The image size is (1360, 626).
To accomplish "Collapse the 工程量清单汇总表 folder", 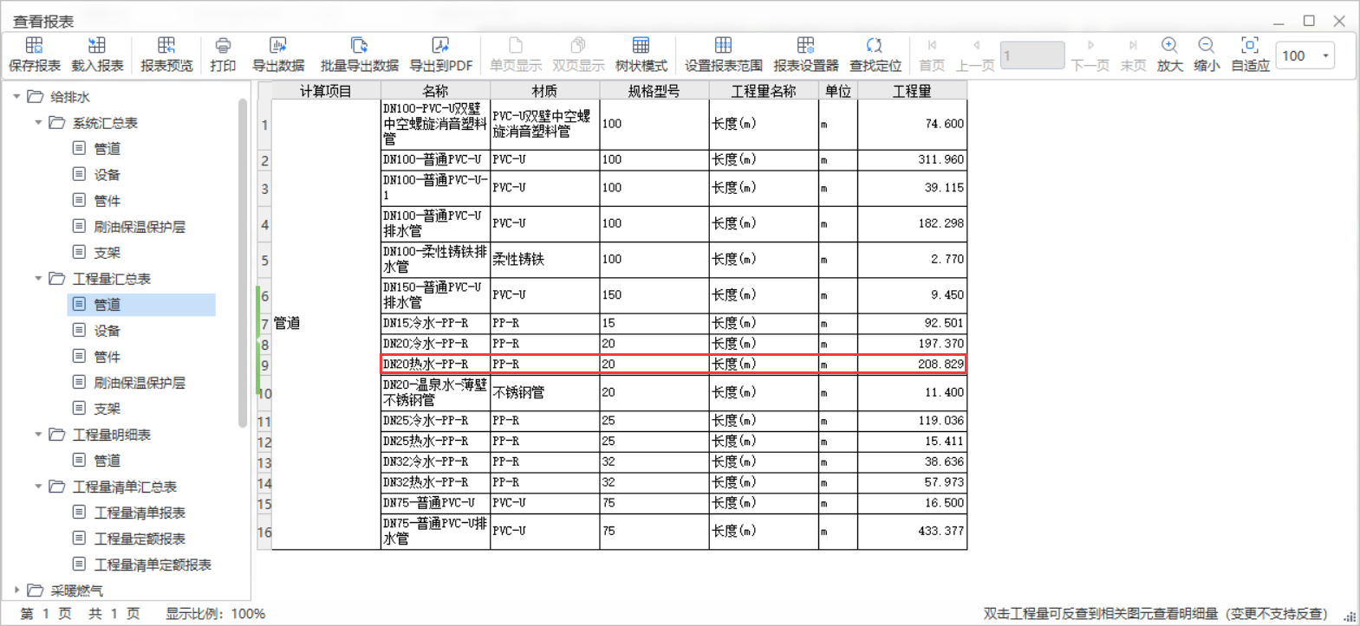I will click(38, 487).
